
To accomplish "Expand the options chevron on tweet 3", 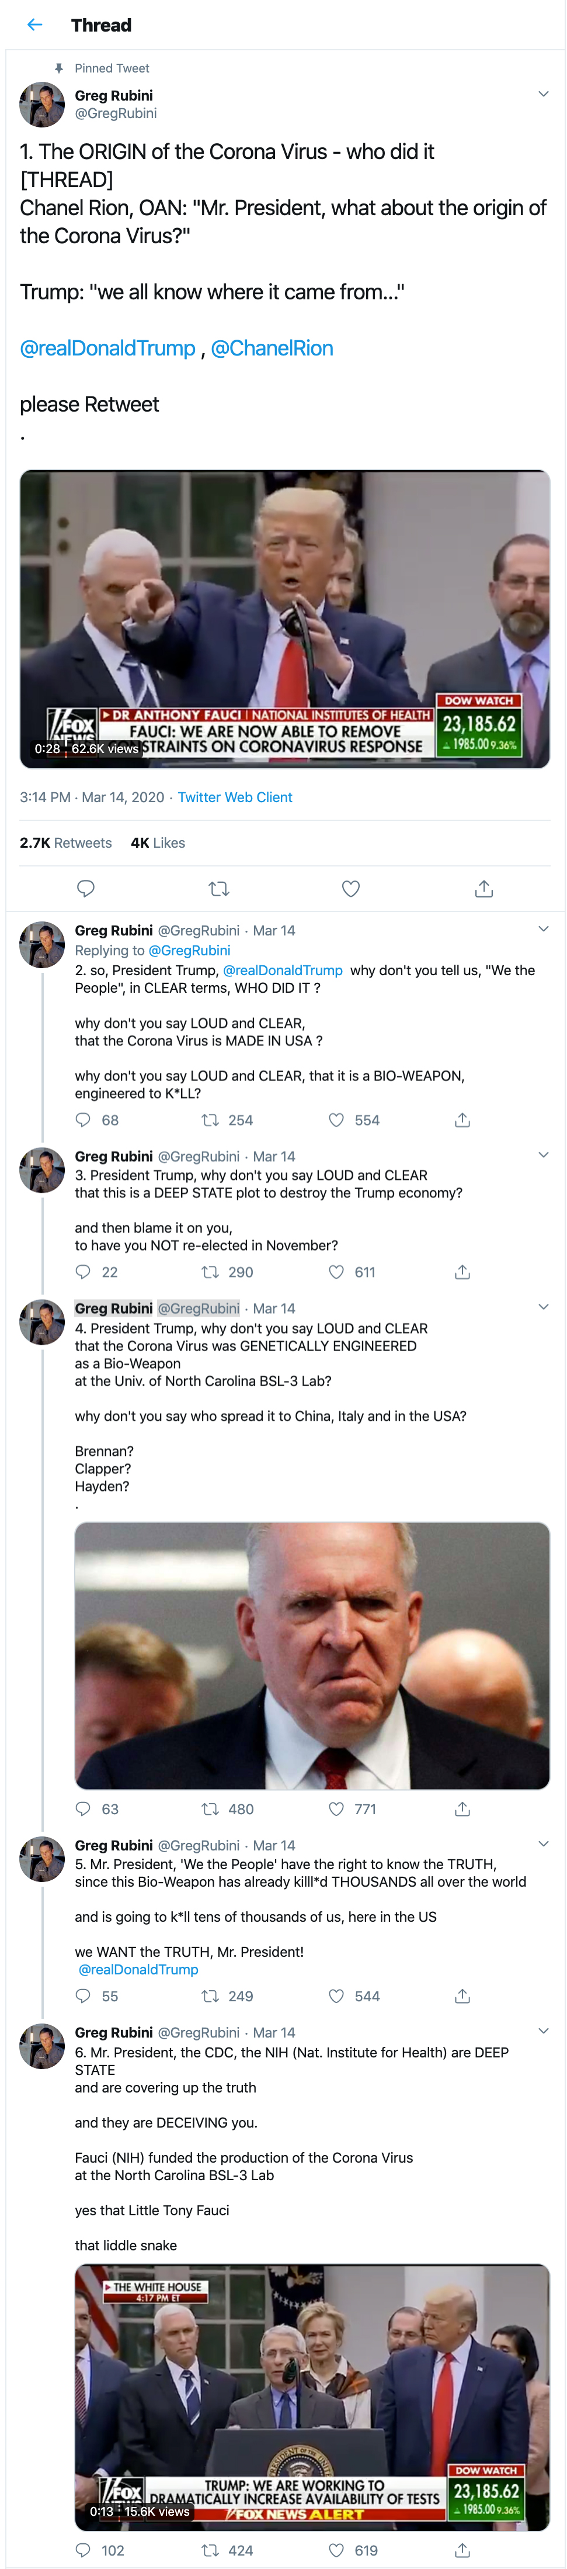I will pos(543,1155).
